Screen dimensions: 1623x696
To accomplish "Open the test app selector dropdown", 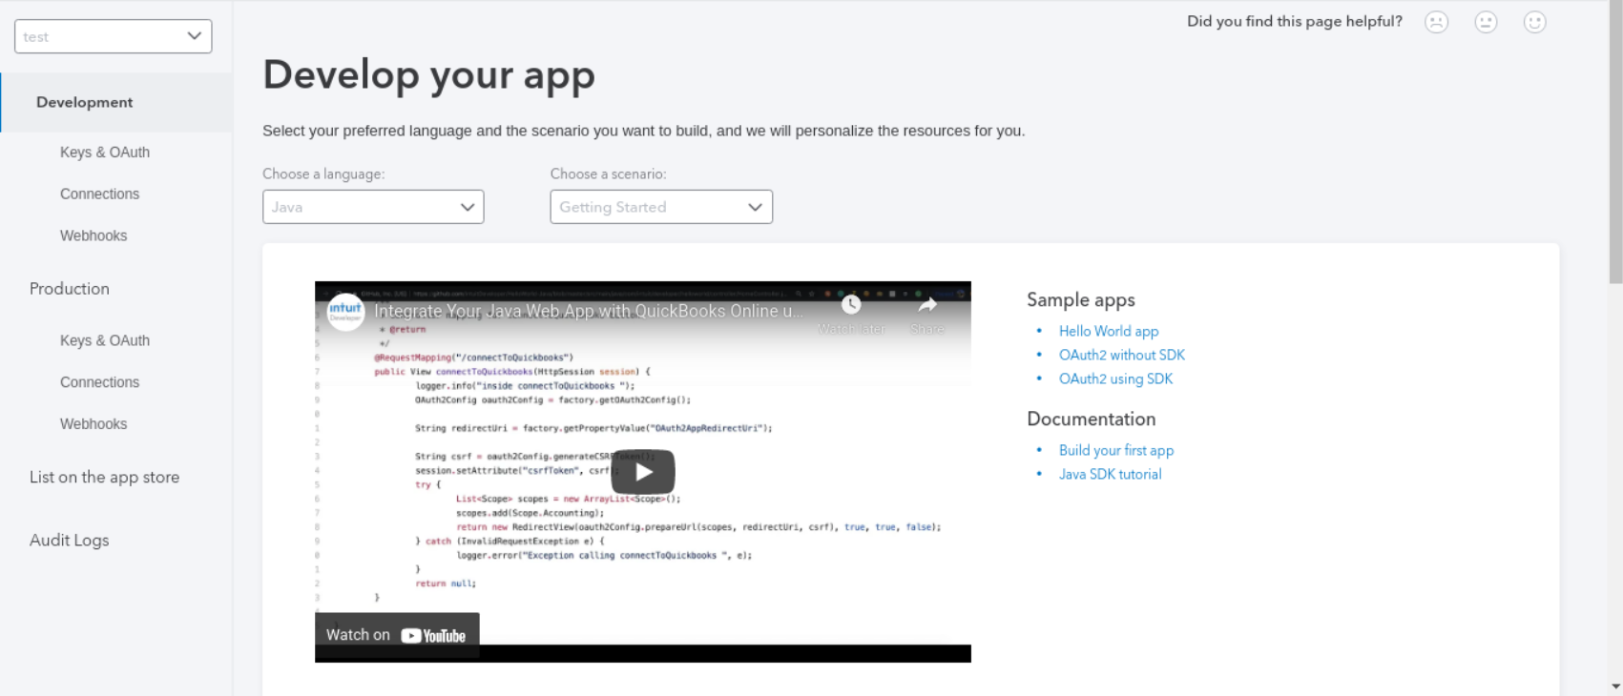I will (114, 36).
